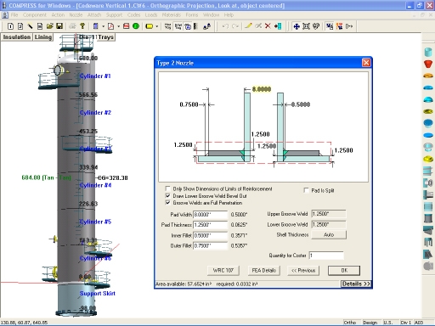Image resolution: width=435 pixels, height=326 pixels.
Task: Uncheck Draw Lower Groove Weld Bevel Out
Action: coord(168,196)
